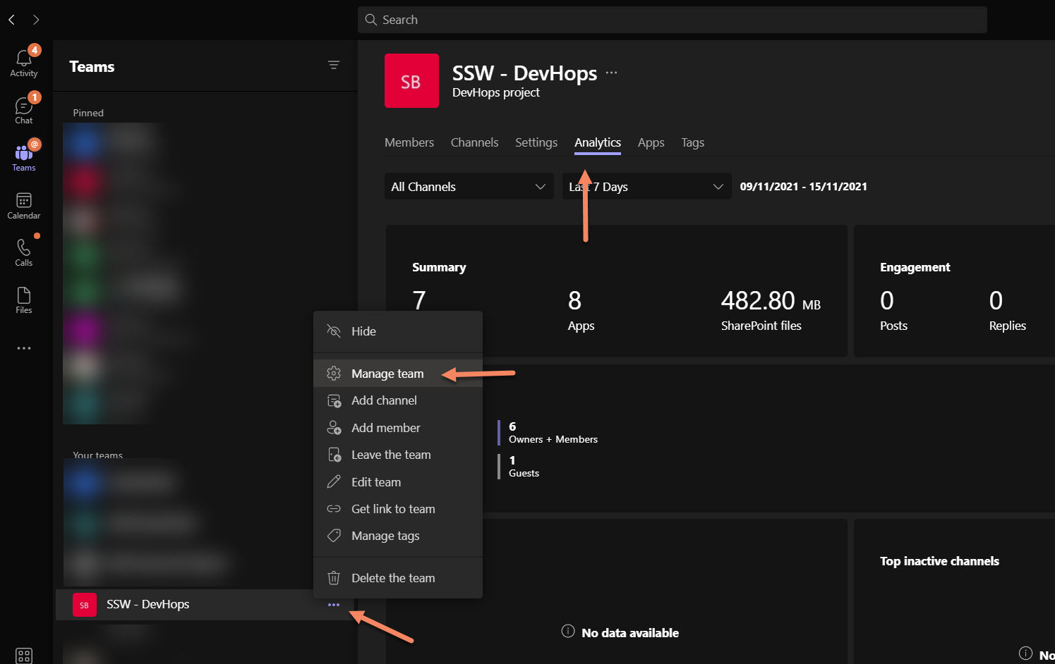Image resolution: width=1055 pixels, height=664 pixels.
Task: Expand the Last 7 Days dropdown
Action: pyautogui.click(x=646, y=187)
